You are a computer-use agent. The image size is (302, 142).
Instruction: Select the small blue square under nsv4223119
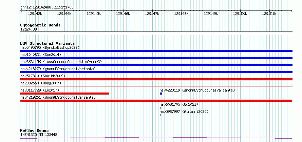click(x=161, y=94)
